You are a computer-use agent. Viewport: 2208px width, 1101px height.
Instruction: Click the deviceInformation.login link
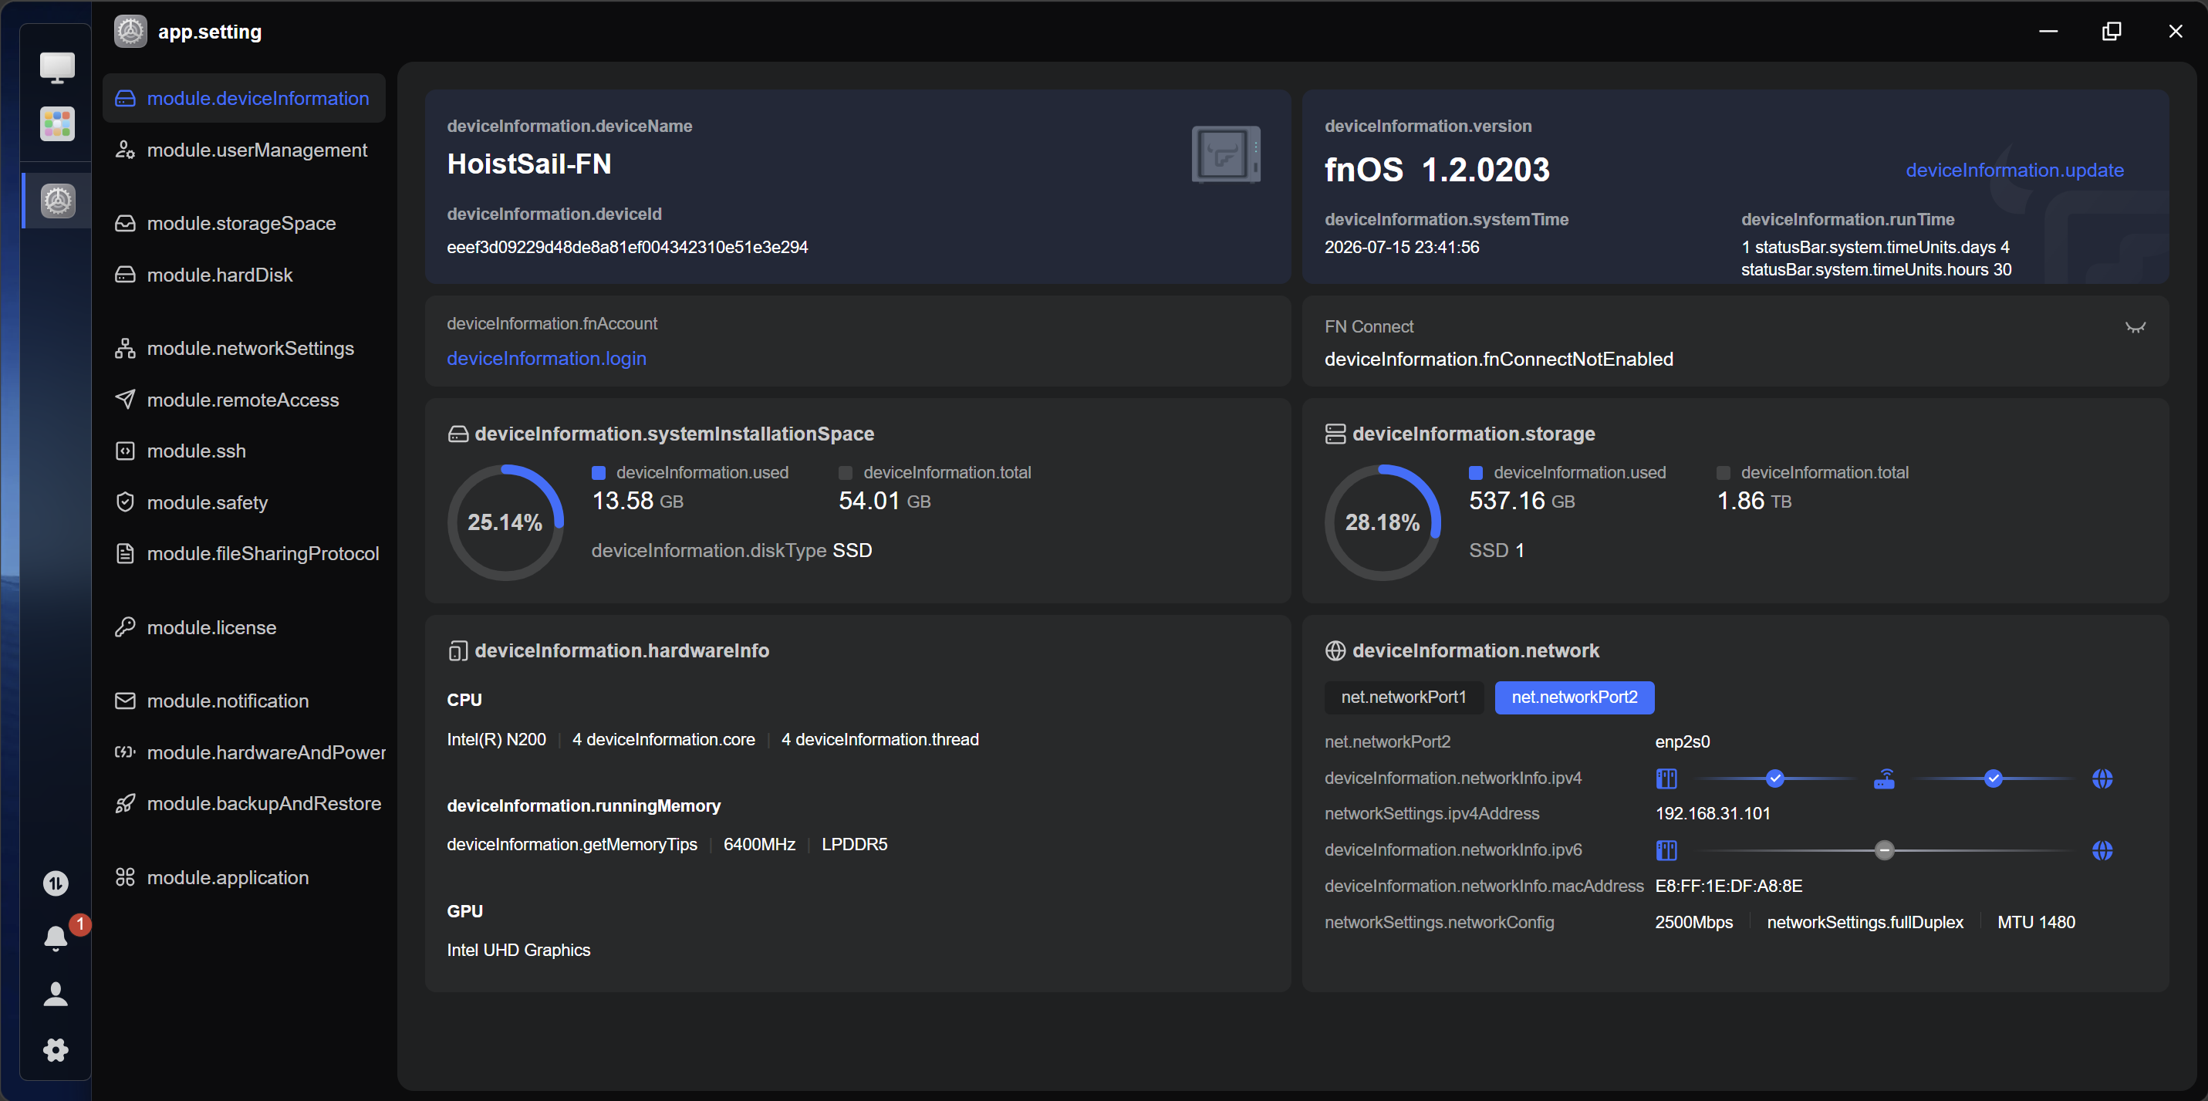tap(546, 359)
